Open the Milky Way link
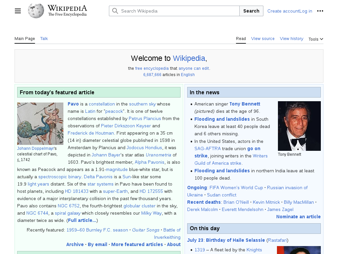 tap(151, 213)
